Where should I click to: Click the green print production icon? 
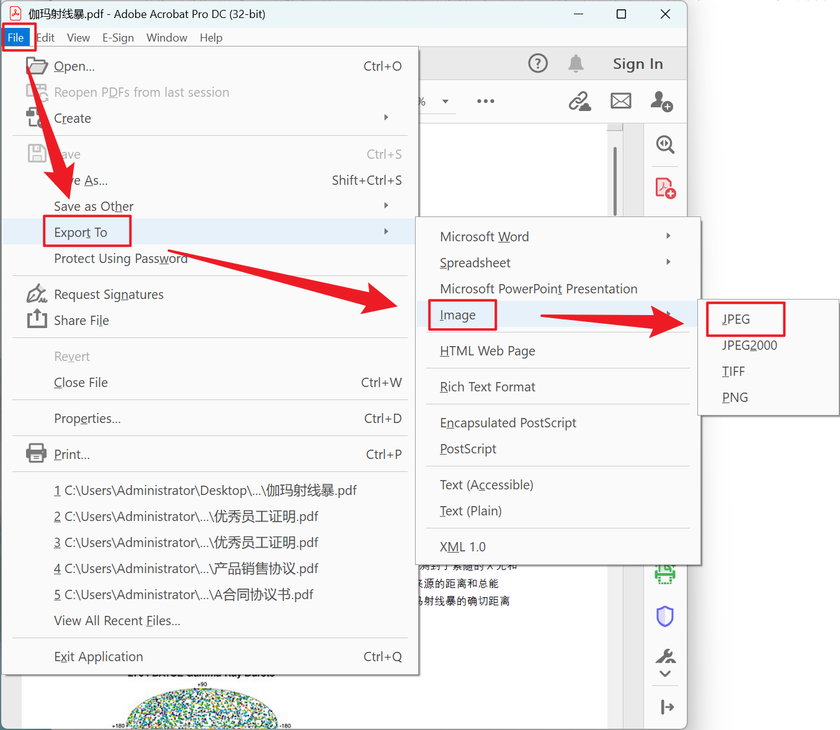665,575
